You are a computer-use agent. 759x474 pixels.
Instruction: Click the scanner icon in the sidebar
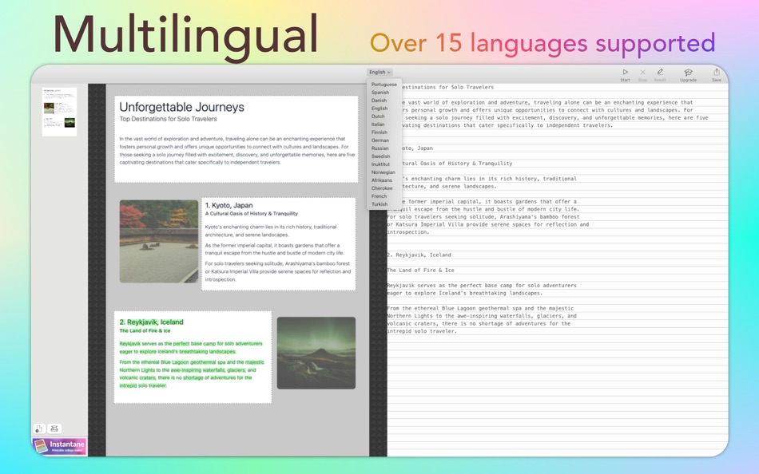click(x=54, y=429)
